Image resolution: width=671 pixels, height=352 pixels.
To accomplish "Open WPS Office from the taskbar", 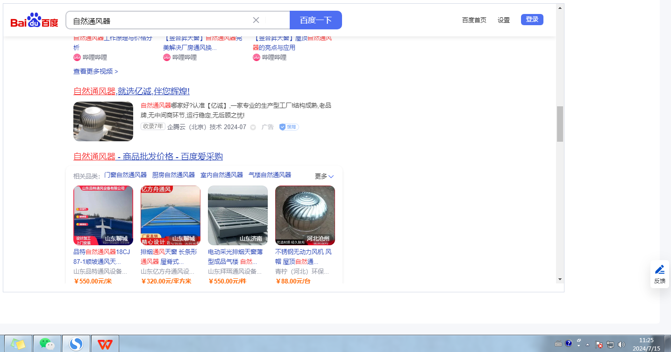I will pyautogui.click(x=105, y=344).
